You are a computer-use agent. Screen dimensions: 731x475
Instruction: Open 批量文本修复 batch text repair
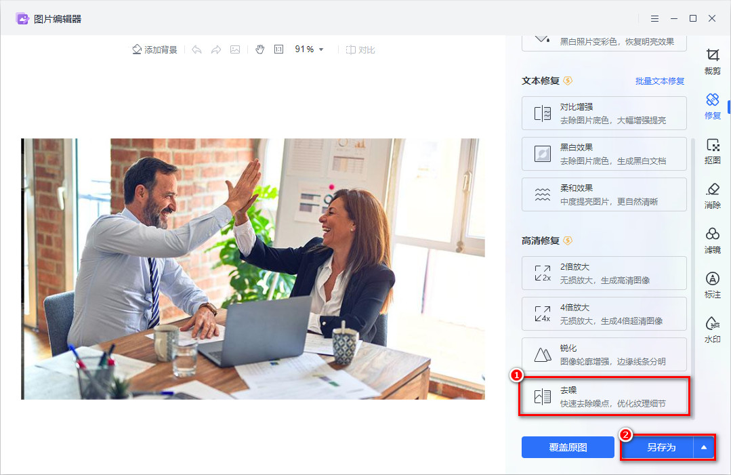[x=661, y=81]
